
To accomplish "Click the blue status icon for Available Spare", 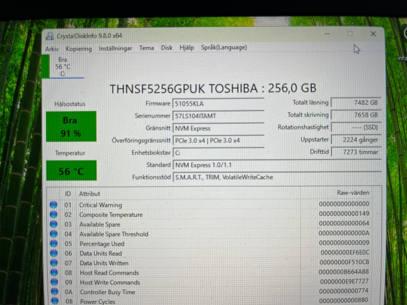I will click(54, 224).
